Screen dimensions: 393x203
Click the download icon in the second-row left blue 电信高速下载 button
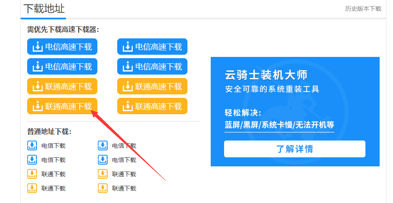coord(37,66)
